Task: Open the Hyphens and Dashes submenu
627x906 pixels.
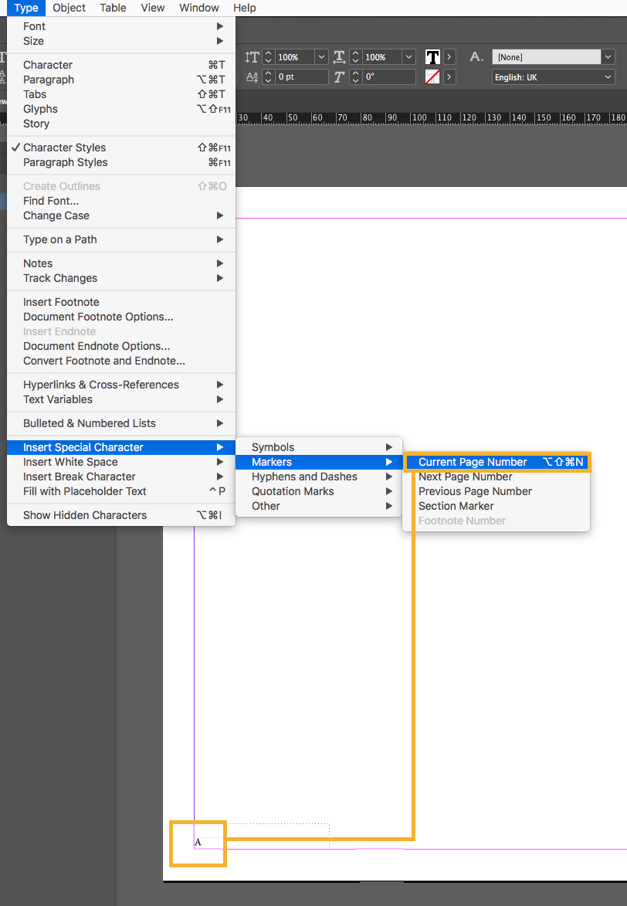Action: (x=304, y=477)
